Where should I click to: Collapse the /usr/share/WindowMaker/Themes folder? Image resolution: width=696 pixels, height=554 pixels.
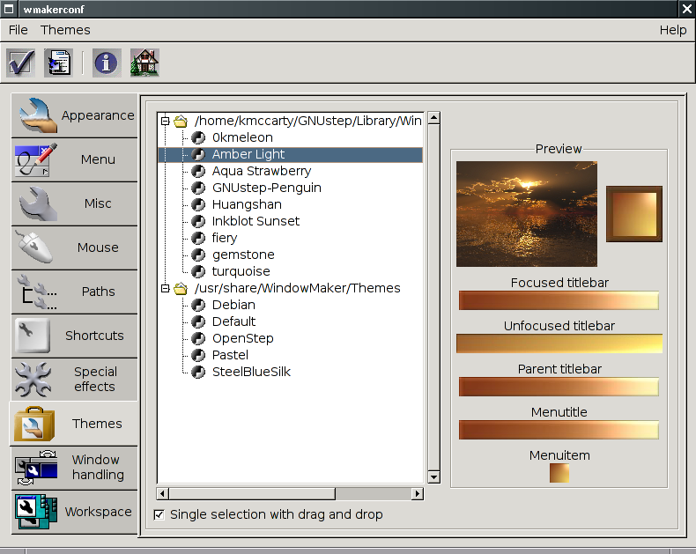point(165,288)
